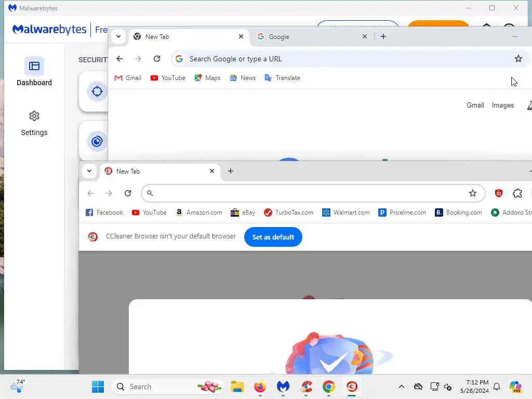The width and height of the screenshot is (532, 399).
Task: Close CCleaner Browser New Tab
Action: click(212, 171)
